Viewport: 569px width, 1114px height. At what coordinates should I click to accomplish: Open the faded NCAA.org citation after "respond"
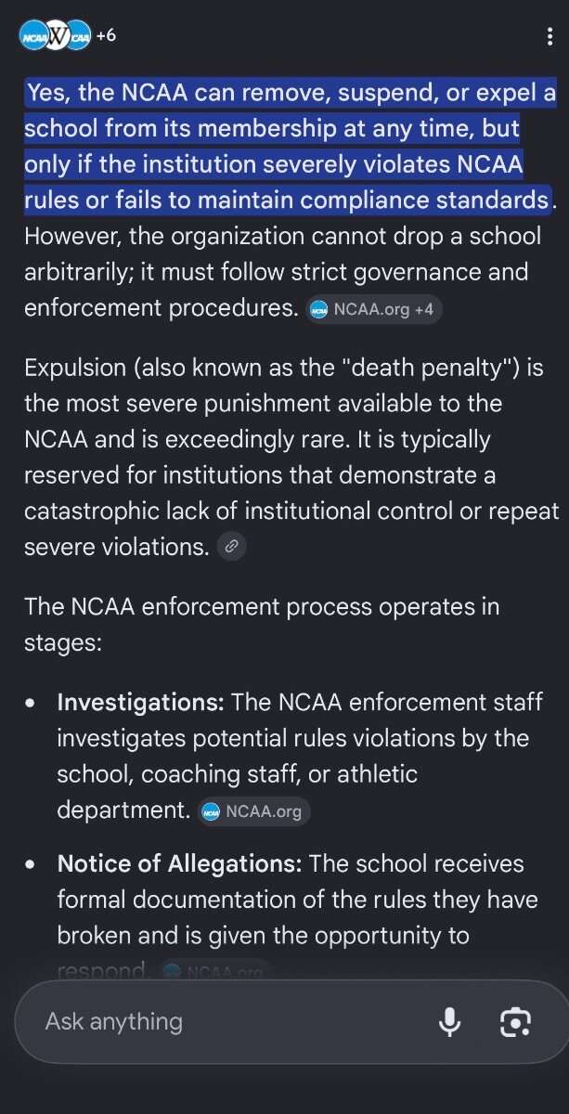point(215,971)
